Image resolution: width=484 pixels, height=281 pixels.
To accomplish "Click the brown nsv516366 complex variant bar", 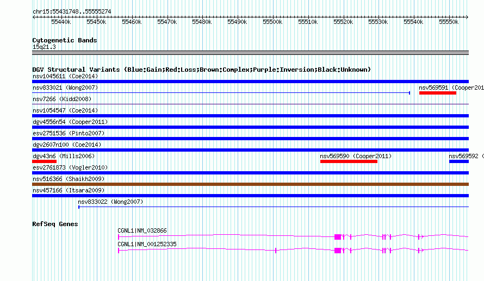I will (250, 184).
